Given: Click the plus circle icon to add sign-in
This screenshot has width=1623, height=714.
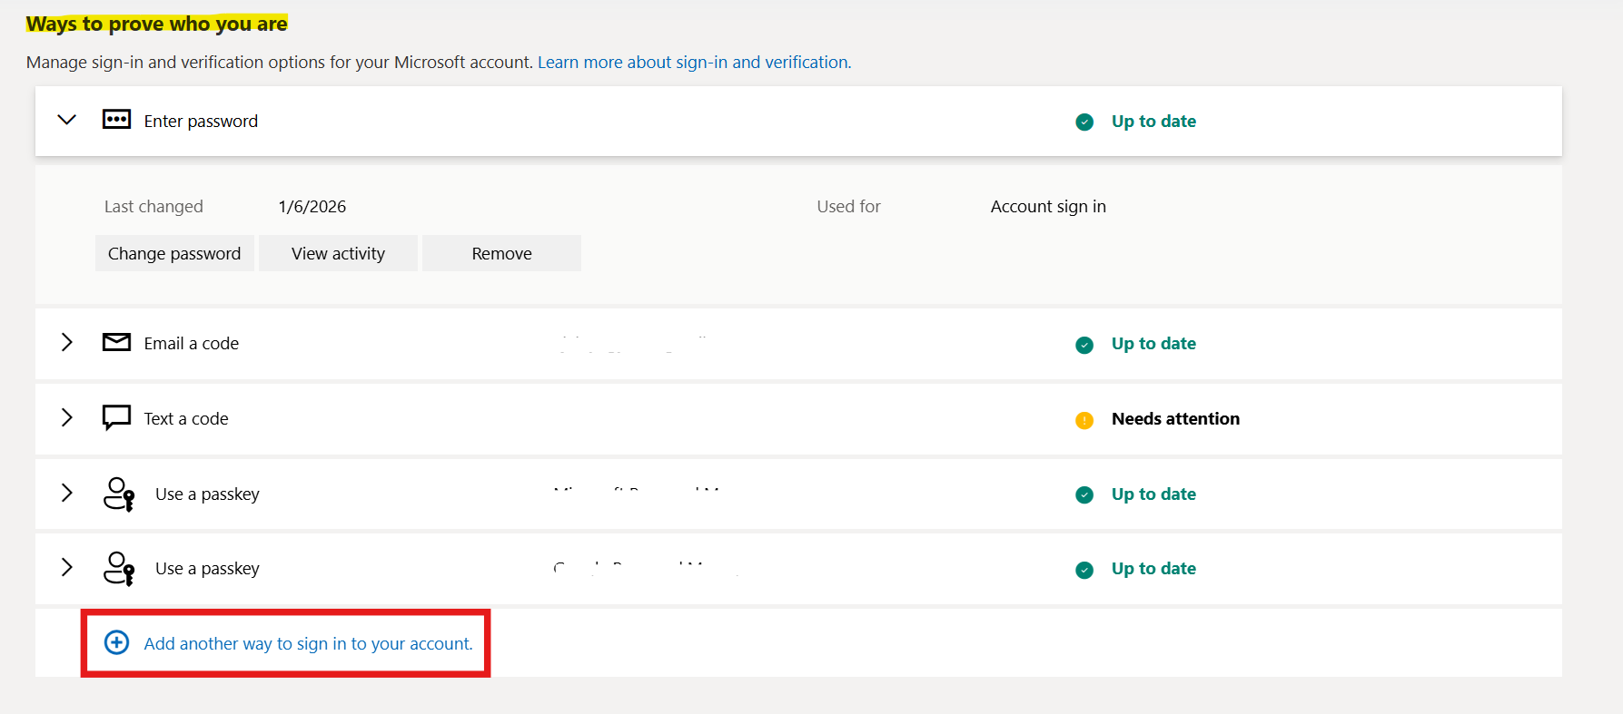Looking at the screenshot, I should [x=116, y=642].
